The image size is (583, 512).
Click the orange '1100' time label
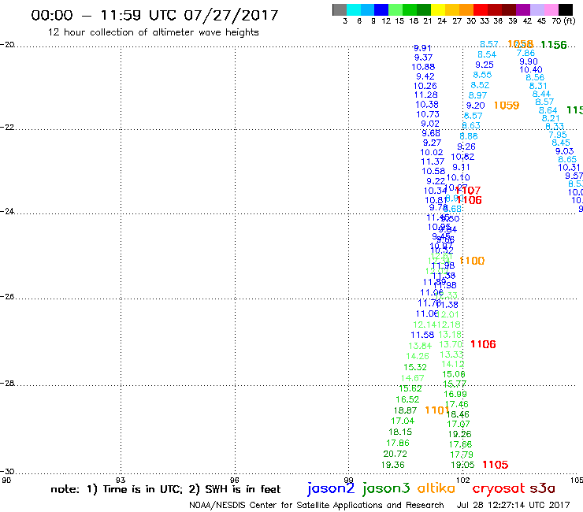[472, 261]
